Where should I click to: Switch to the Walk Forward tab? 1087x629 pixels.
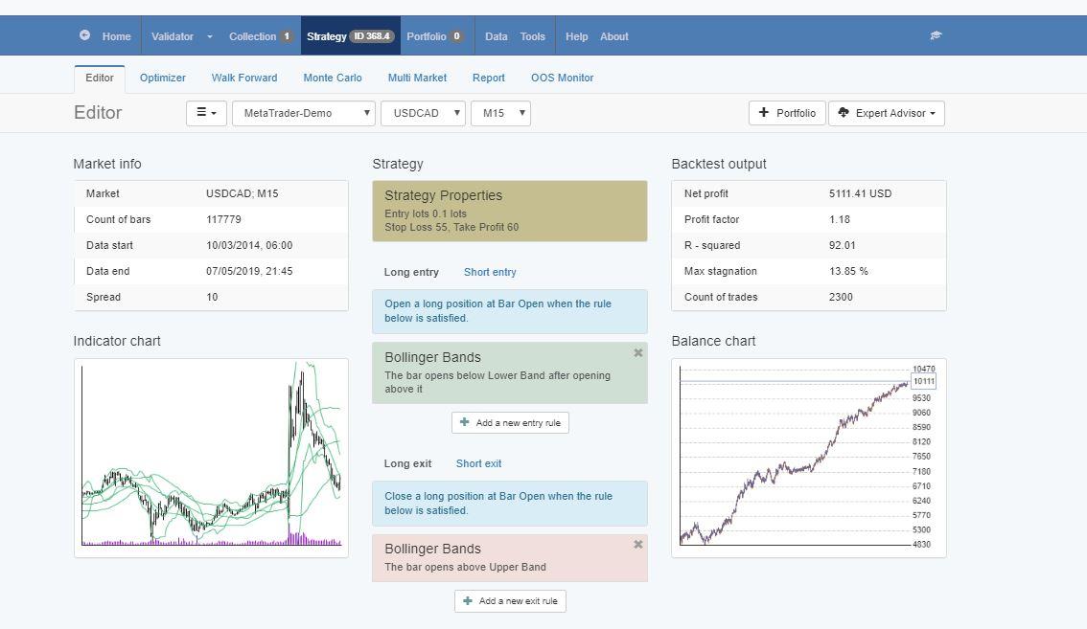(244, 78)
